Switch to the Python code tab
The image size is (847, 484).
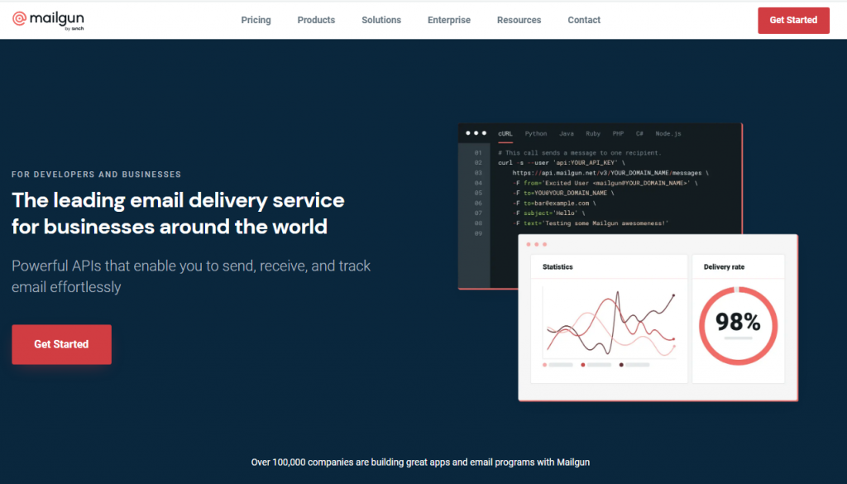536,133
